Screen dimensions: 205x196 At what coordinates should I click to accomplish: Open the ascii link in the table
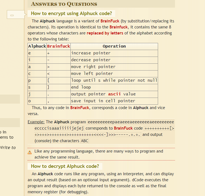pos(114,94)
